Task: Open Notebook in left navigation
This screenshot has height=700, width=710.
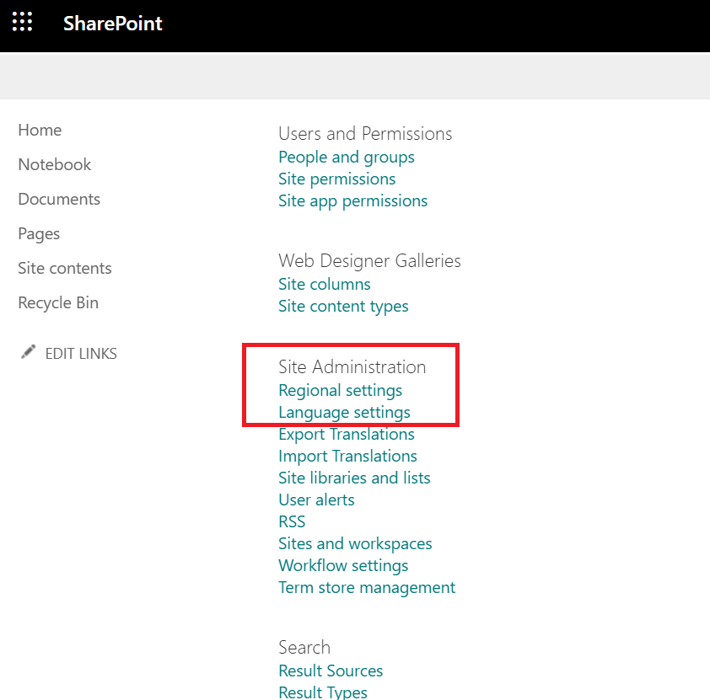Action: click(54, 164)
